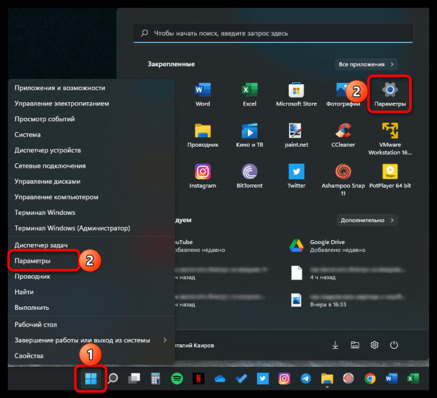Open Excel from pinned apps

250,94
